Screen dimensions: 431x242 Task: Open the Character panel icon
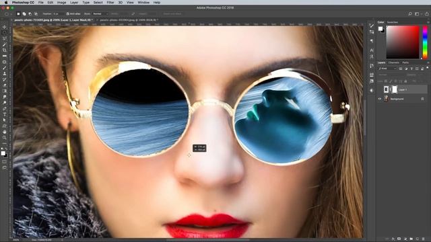coord(372,50)
